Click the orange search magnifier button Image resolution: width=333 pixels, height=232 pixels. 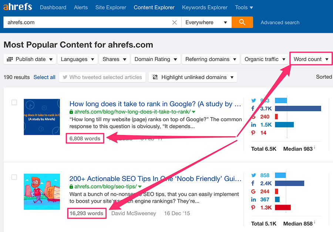tap(242, 22)
